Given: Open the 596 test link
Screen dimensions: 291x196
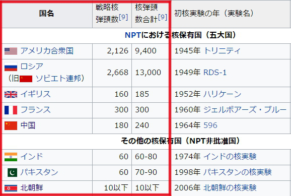Looking at the screenshot, I should point(210,125).
